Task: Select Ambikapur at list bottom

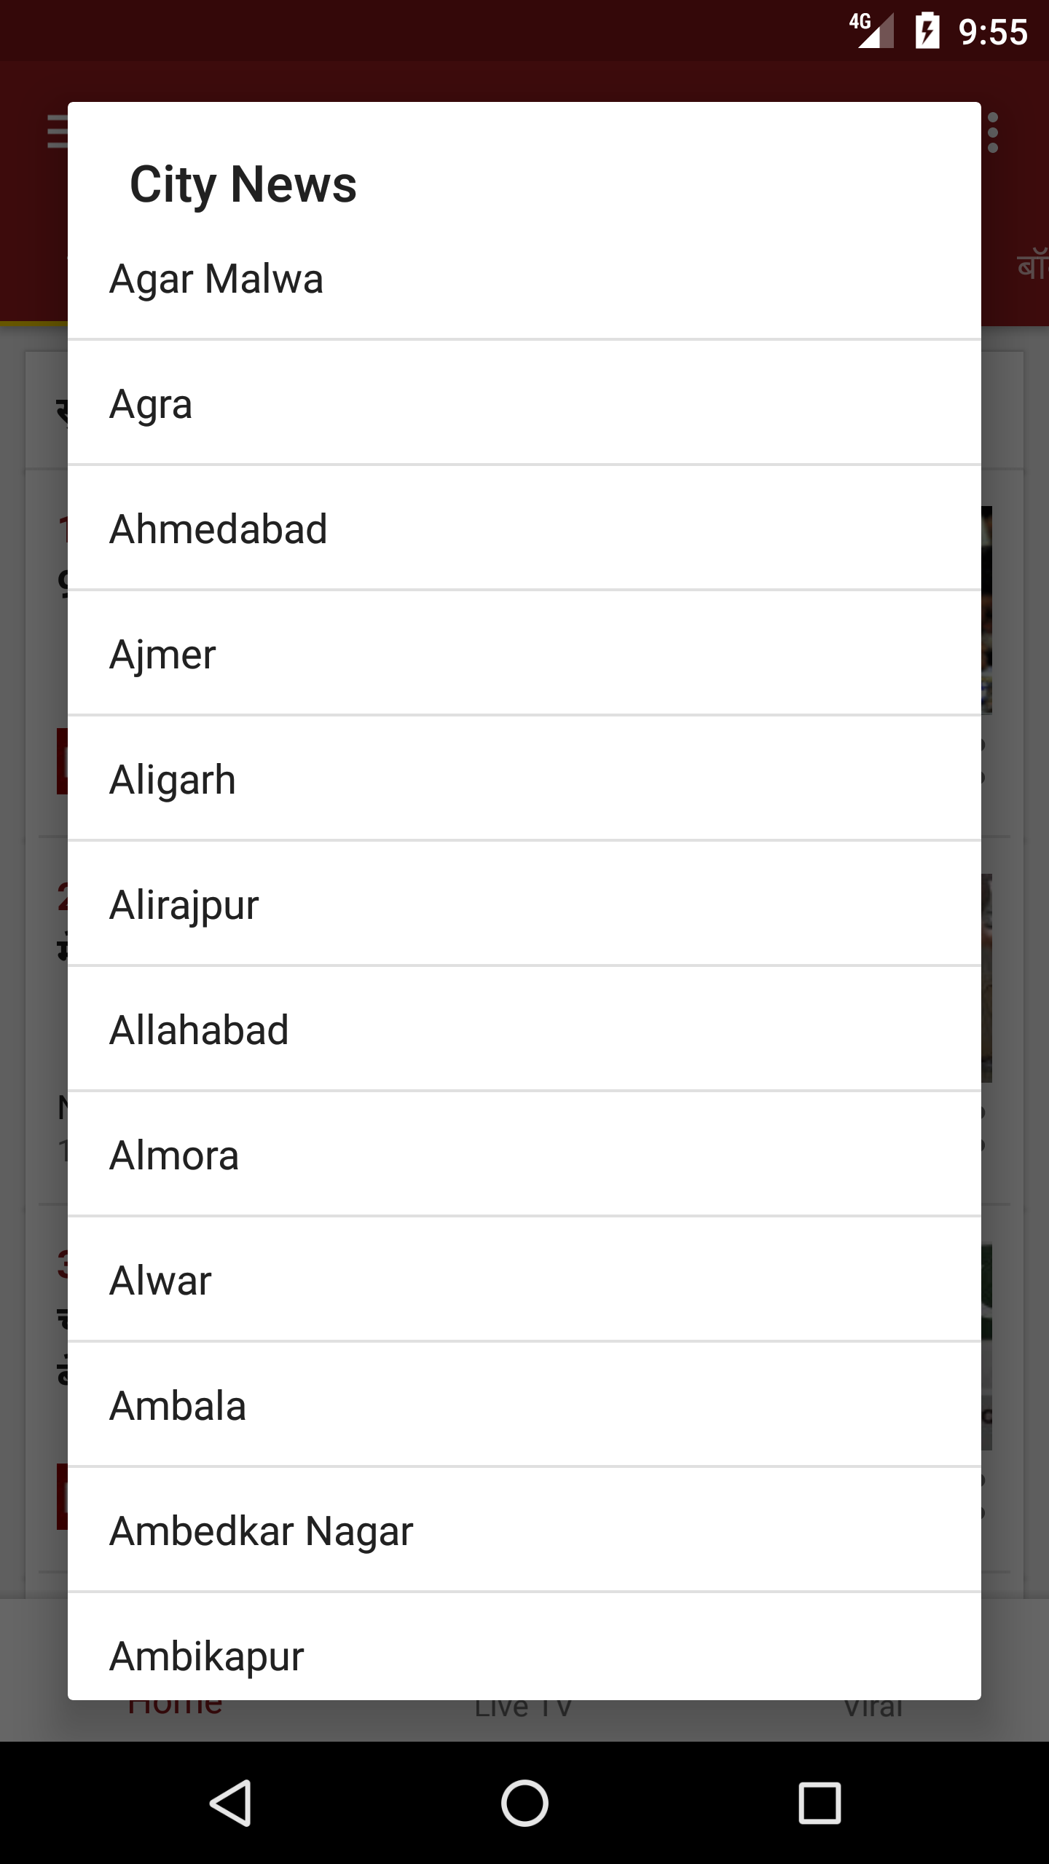Action: (x=524, y=1653)
